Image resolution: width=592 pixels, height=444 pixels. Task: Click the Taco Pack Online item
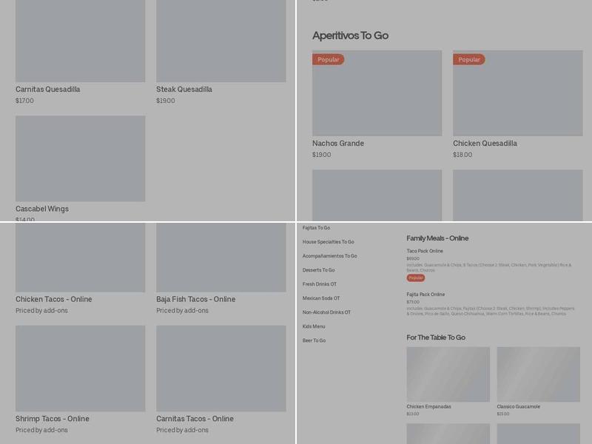[x=425, y=251]
